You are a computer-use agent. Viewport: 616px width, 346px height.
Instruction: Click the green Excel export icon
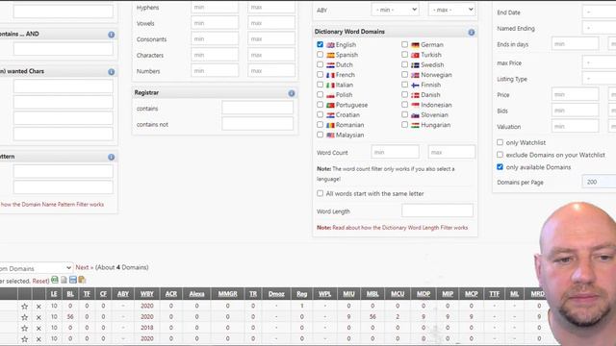pos(55,280)
